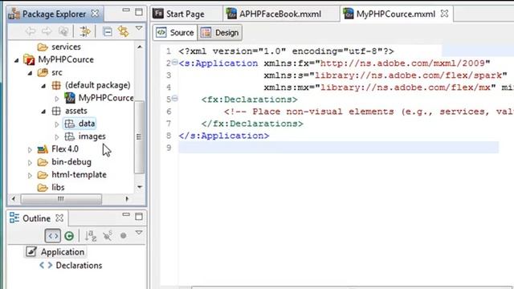Toggle Link with Editor in Package Explorer
514x289 pixels.
[123, 31]
